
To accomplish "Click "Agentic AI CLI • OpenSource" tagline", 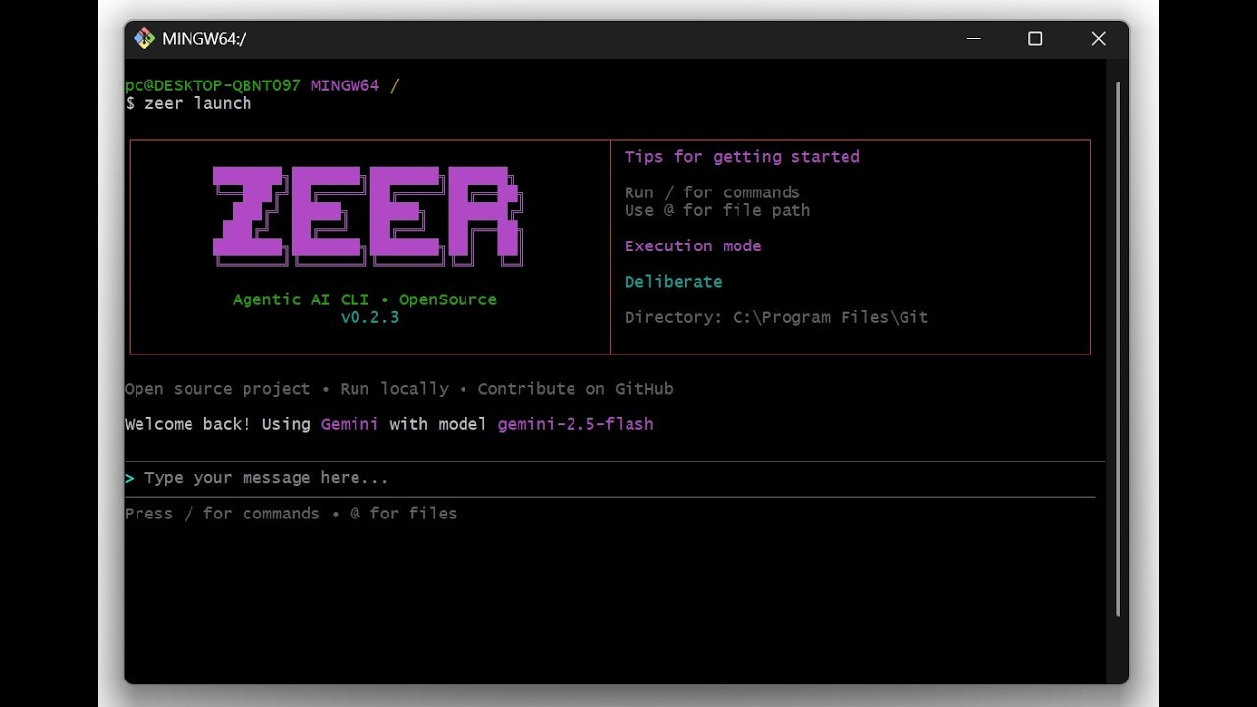I will [364, 299].
